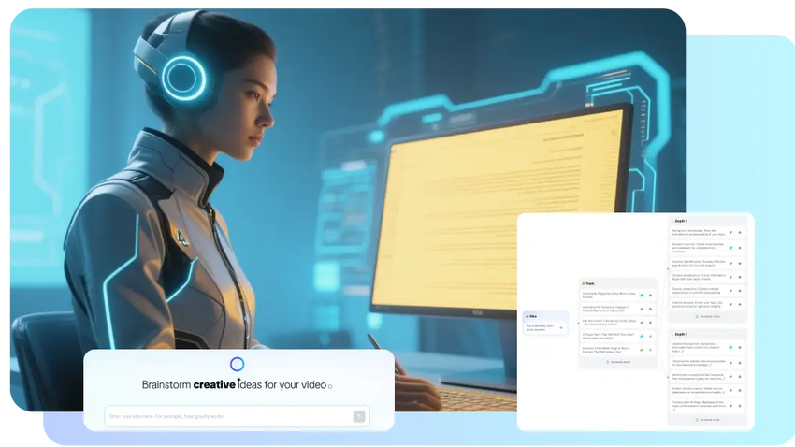This screenshot has width=795, height=447.
Task: Pin the 'Background knowledge' depth item
Action: [x=731, y=233]
